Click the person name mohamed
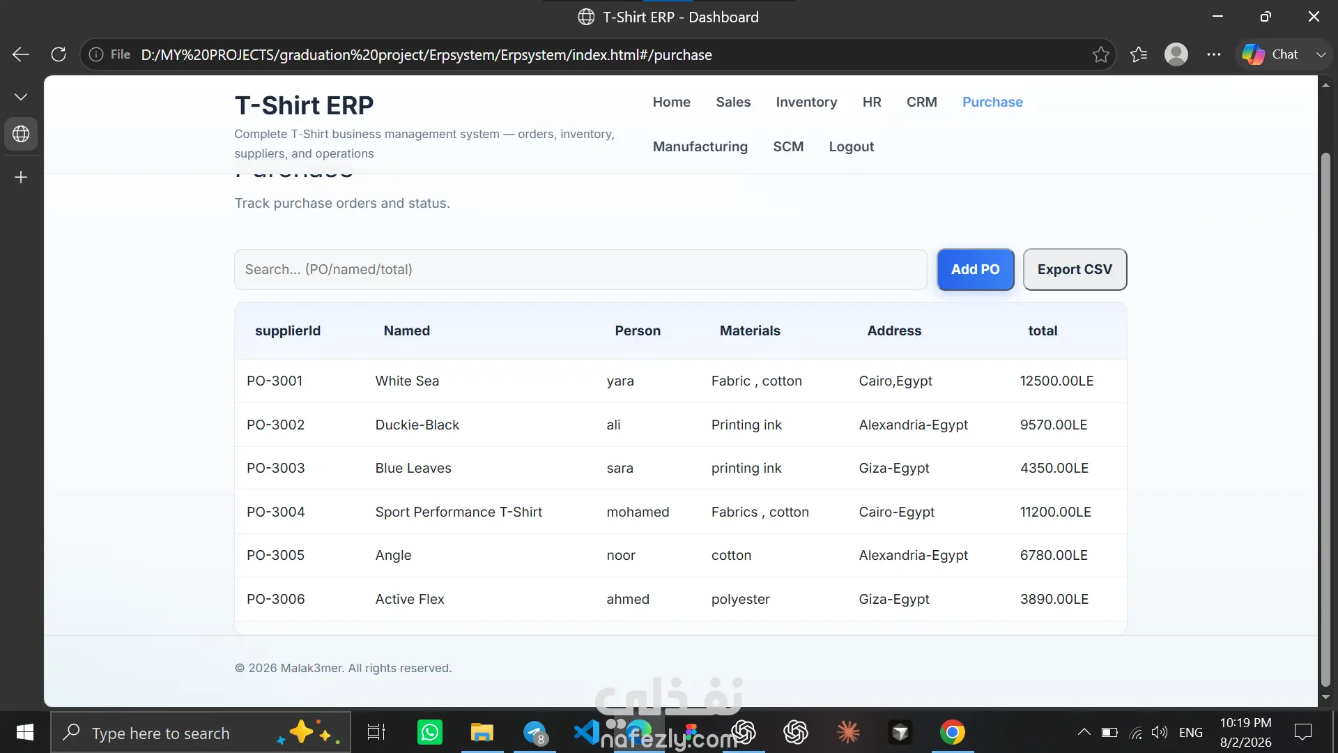The image size is (1338, 753). coord(638,512)
